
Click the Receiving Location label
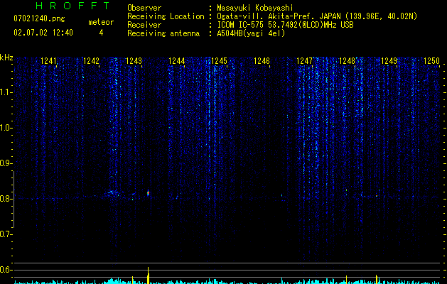coord(166,16)
